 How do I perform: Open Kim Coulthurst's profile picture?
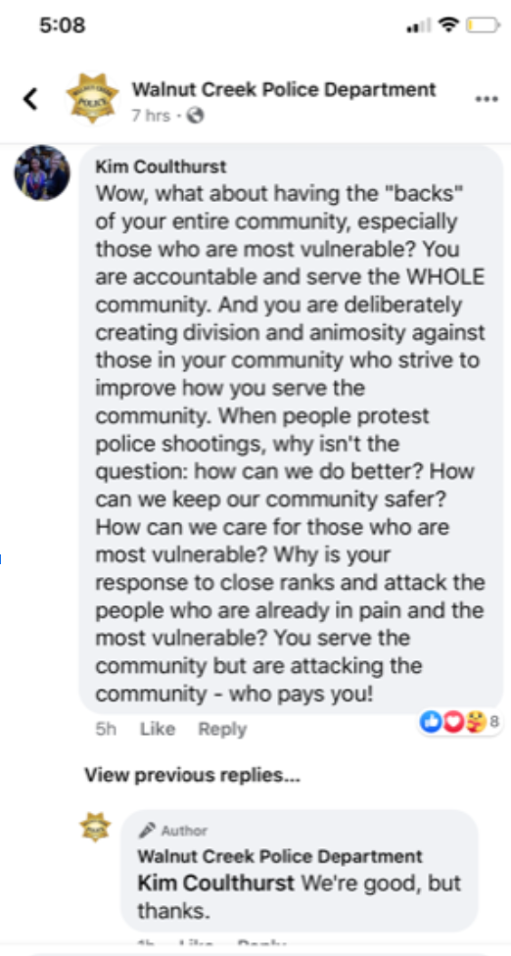tap(42, 172)
